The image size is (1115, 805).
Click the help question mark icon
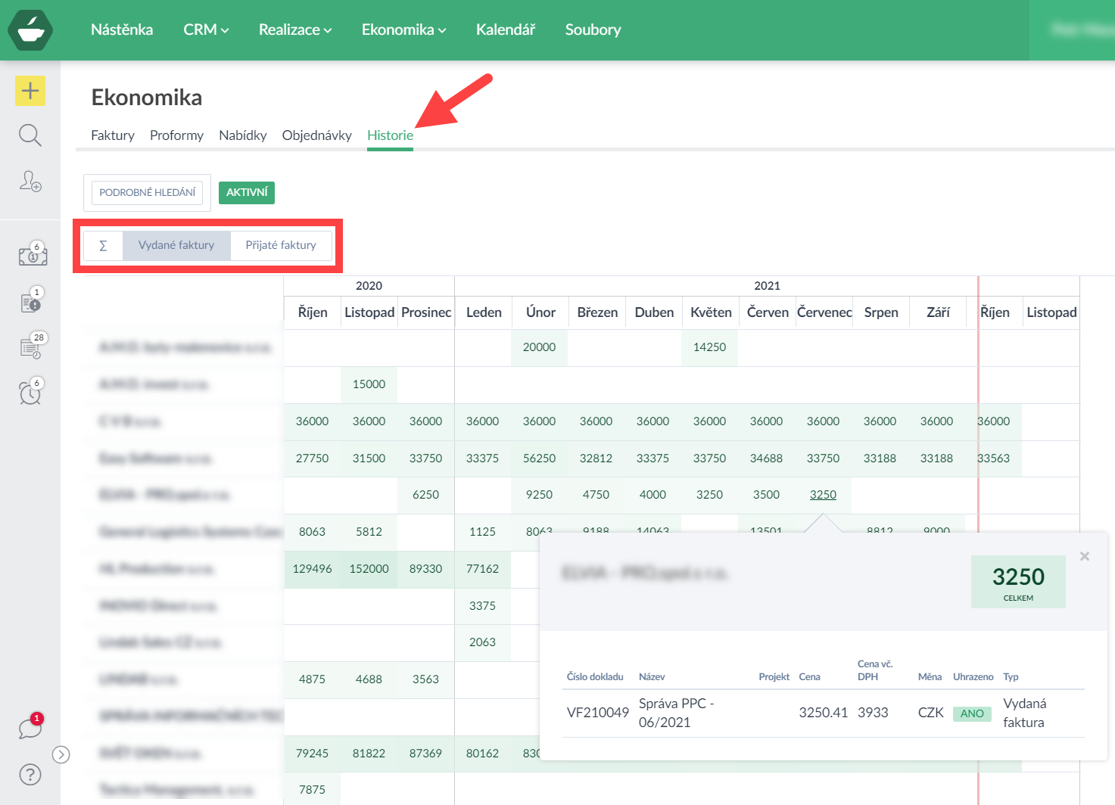(30, 775)
